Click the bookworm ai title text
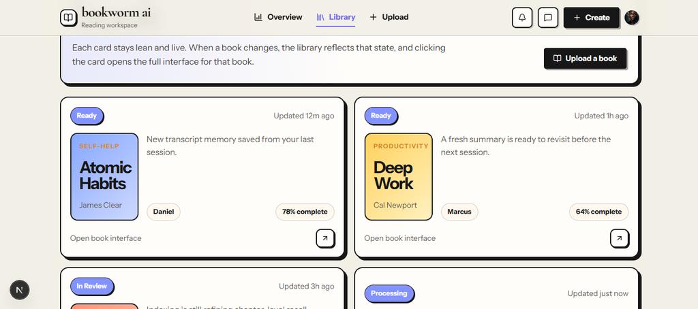This screenshot has height=309, width=698. click(116, 12)
